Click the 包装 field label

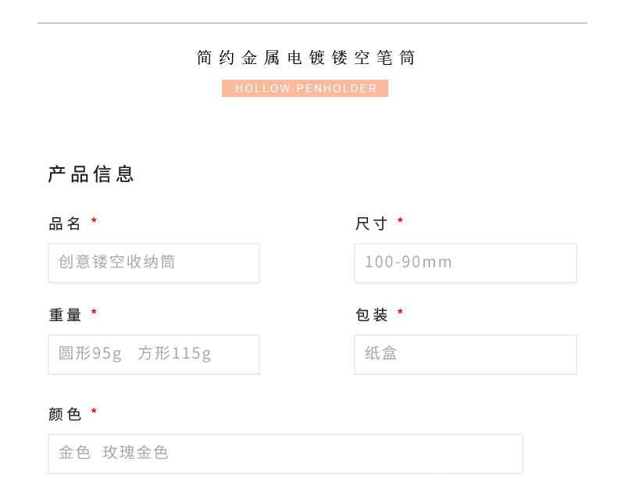372,315
